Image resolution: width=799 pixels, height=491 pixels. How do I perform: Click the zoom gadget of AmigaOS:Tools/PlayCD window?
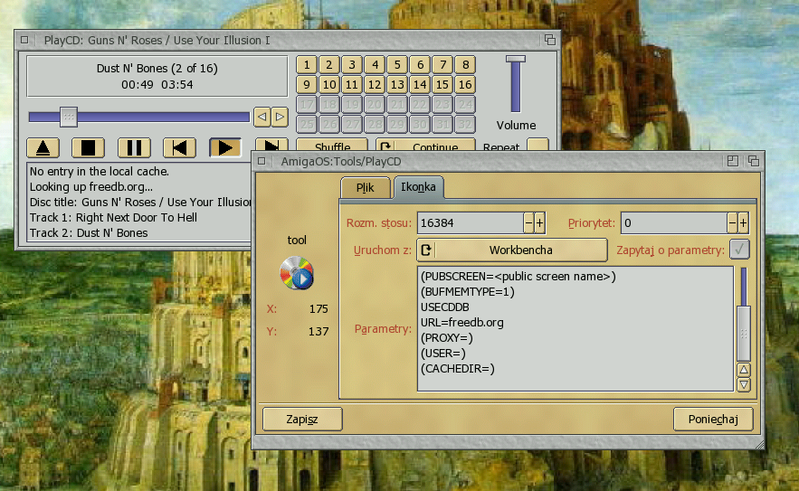point(733,162)
